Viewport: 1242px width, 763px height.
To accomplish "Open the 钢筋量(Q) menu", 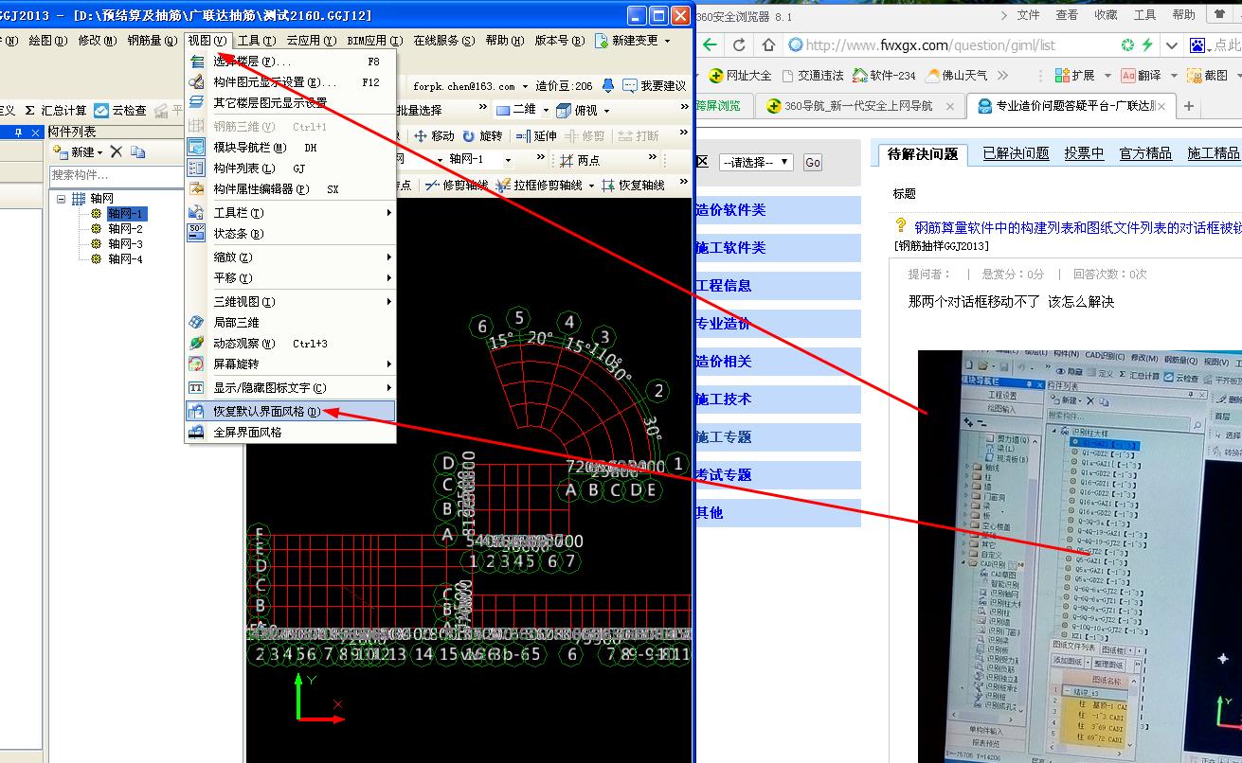I will point(152,41).
